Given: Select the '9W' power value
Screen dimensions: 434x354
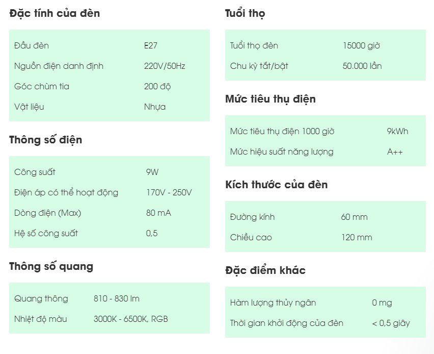Looking at the screenshot, I should click(152, 172).
